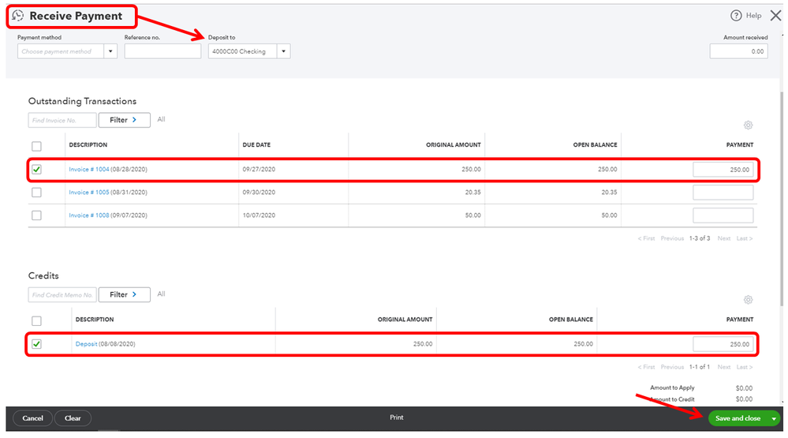
Task: Open Filter for Outstanding Transactions
Action: (x=124, y=120)
